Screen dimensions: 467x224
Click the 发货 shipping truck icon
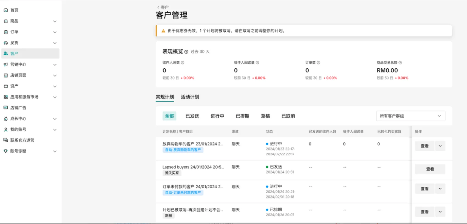tap(6, 43)
